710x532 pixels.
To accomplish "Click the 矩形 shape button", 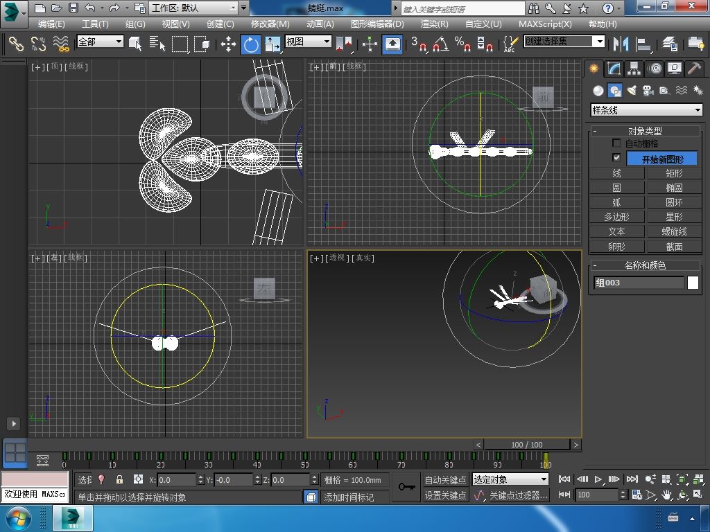I will (x=674, y=173).
